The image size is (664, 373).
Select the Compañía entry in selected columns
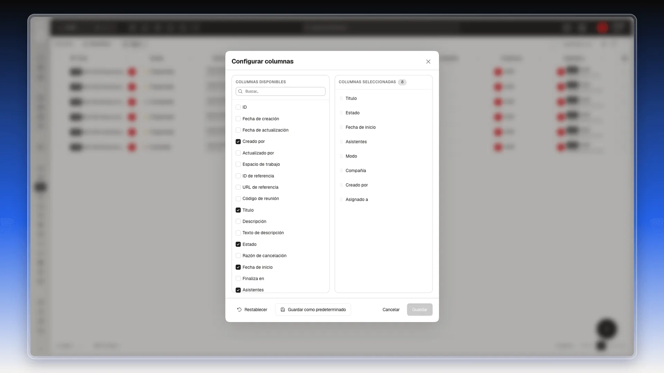(384, 171)
